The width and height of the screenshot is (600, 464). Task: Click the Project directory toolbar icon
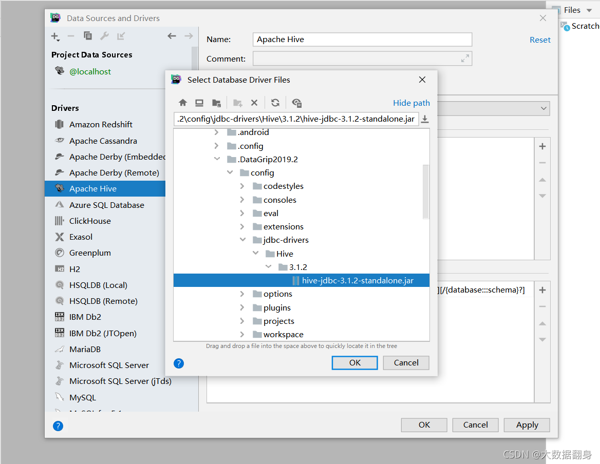click(x=216, y=103)
